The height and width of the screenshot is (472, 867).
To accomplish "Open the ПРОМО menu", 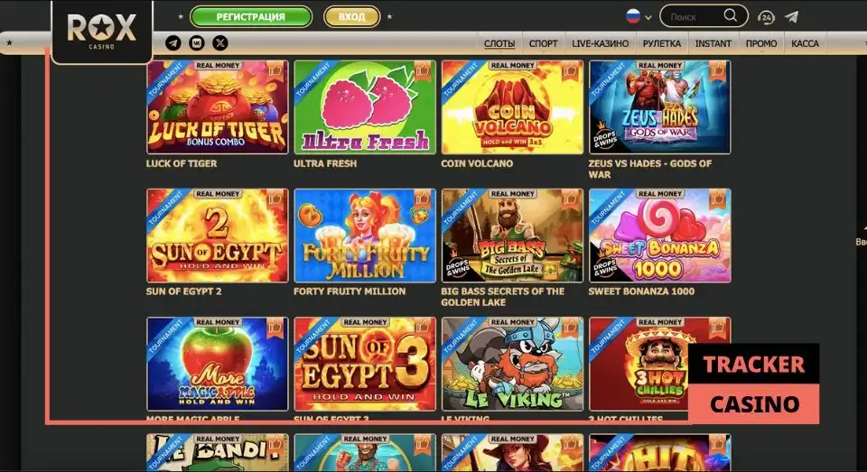I will coord(760,43).
